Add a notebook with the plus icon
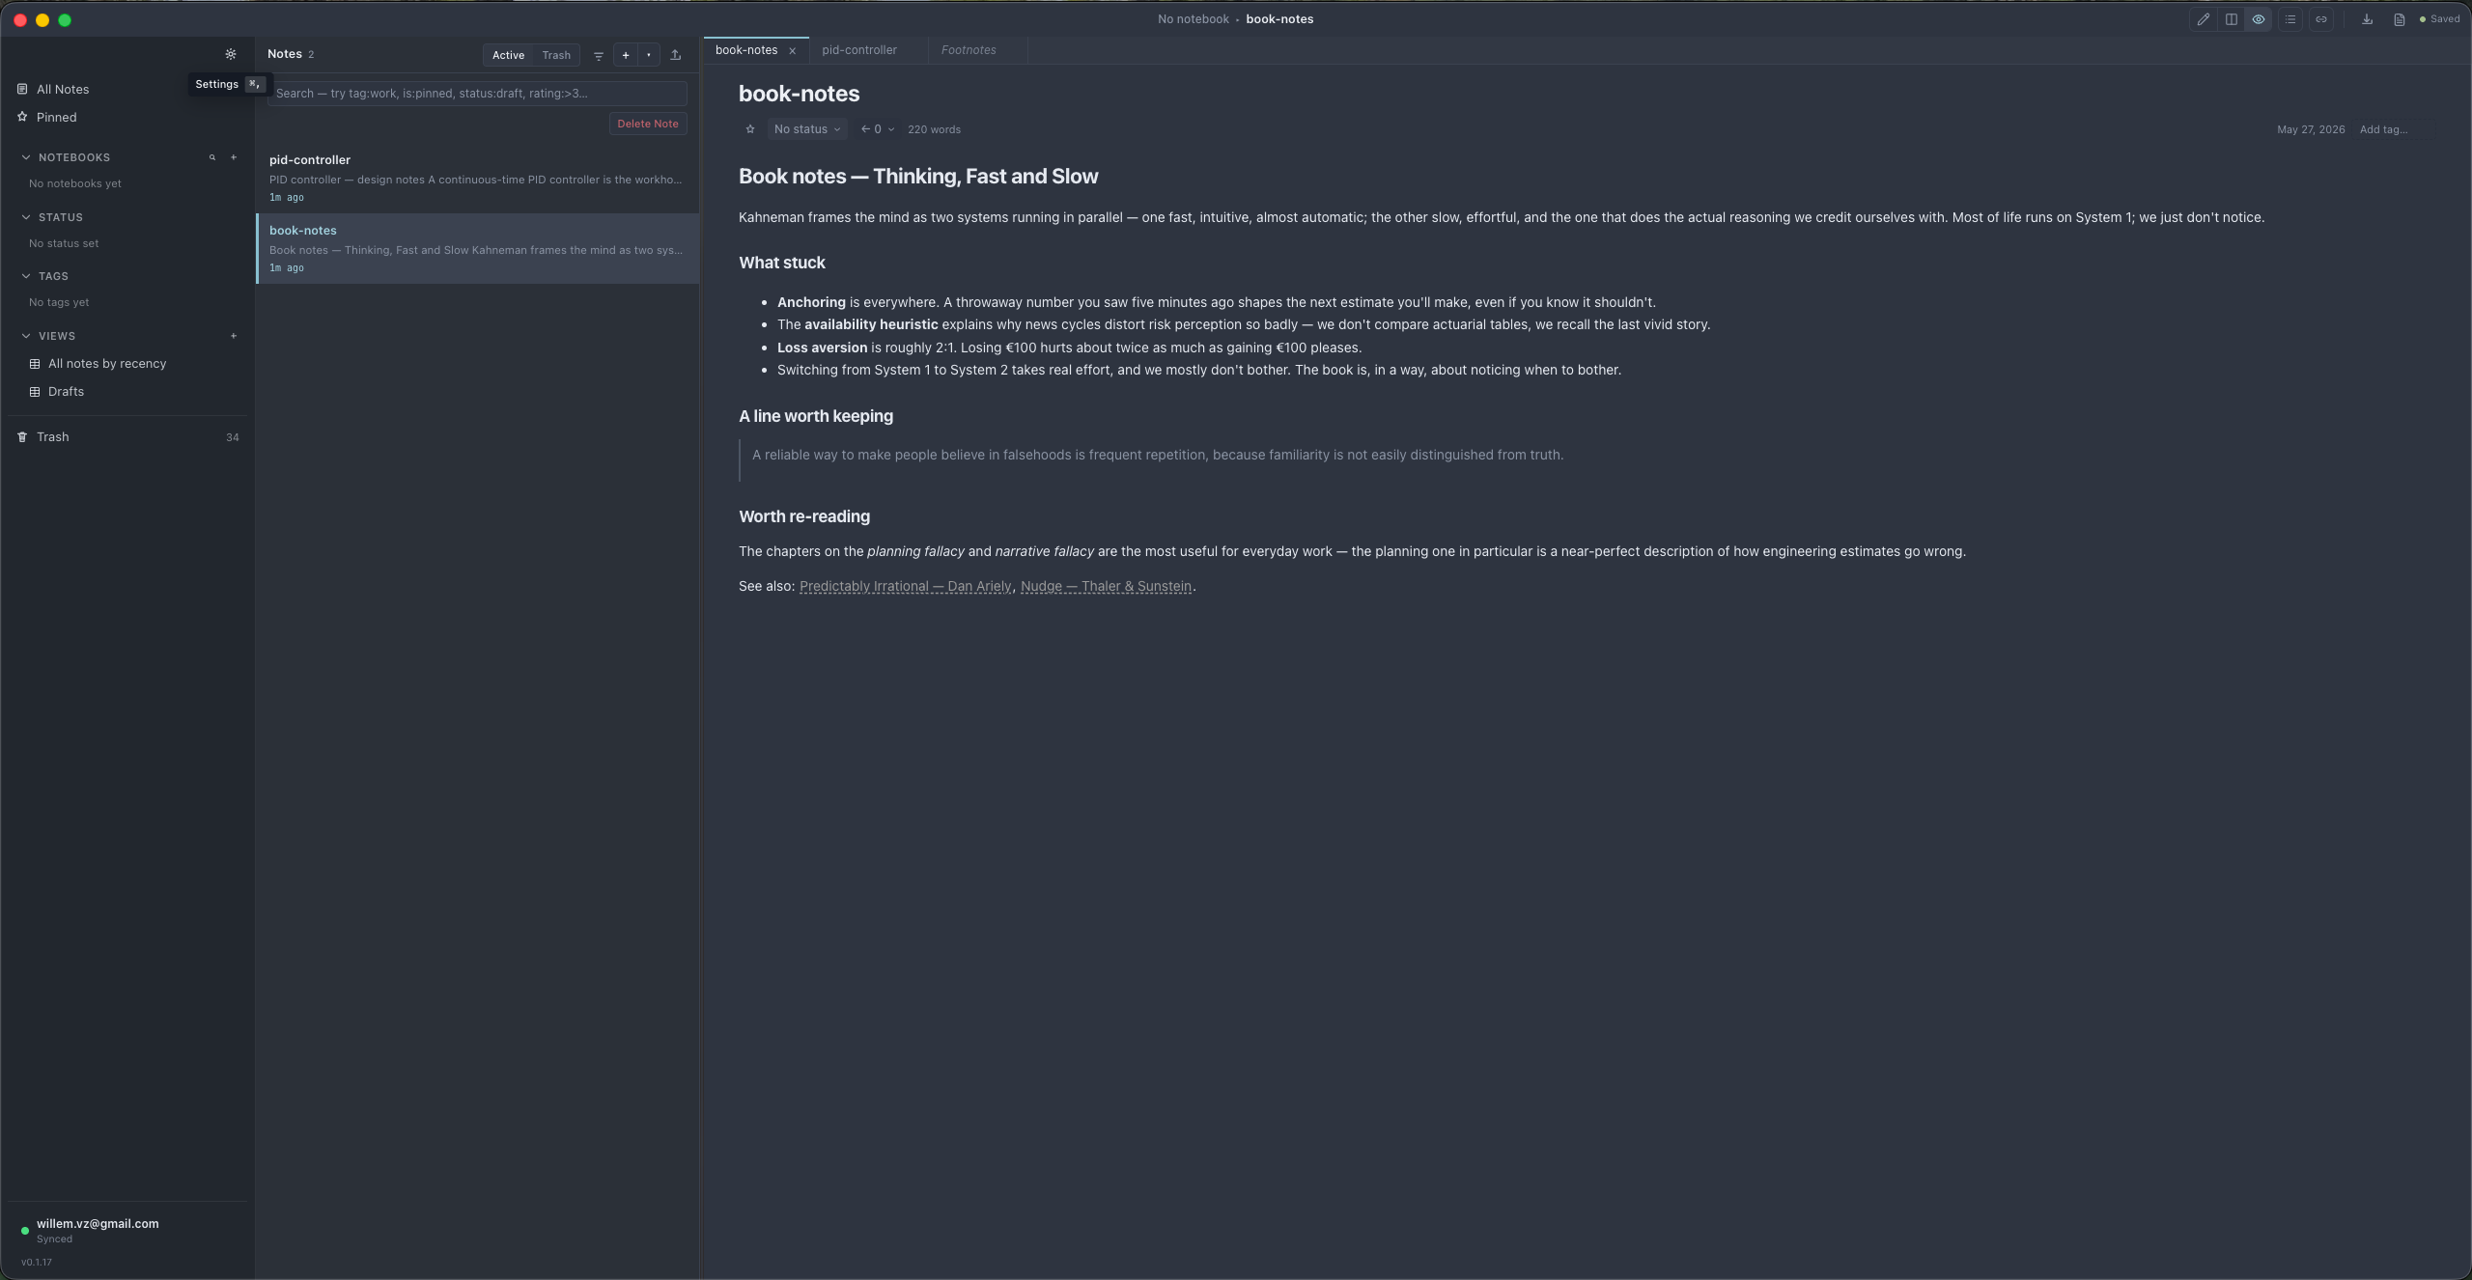Viewport: 2472px width, 1280px height. [234, 157]
